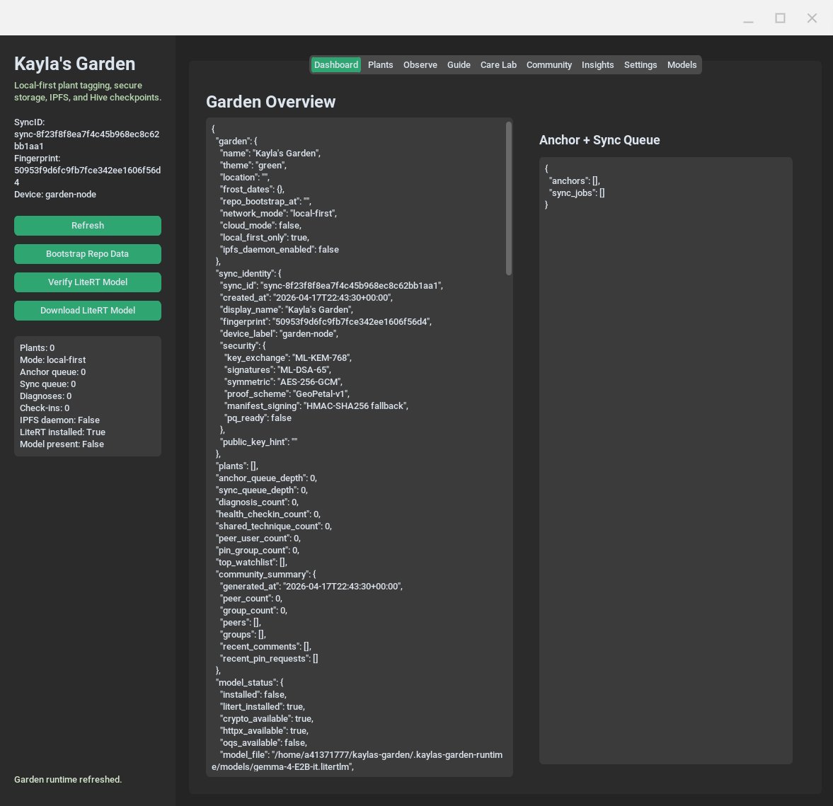
Task: Click "top_watchlist": [] line
Action: 251,562
